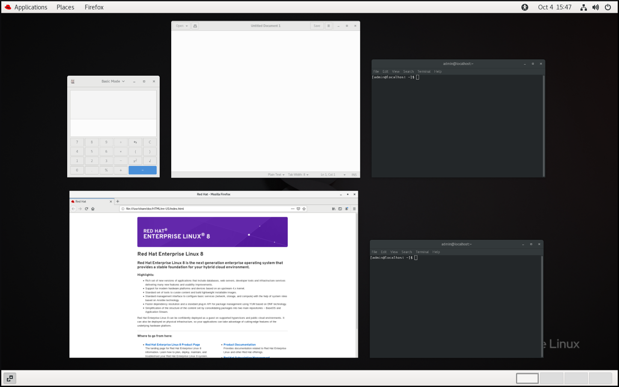
Task: Close the Red Hat tab in Firefox
Action: tap(111, 201)
